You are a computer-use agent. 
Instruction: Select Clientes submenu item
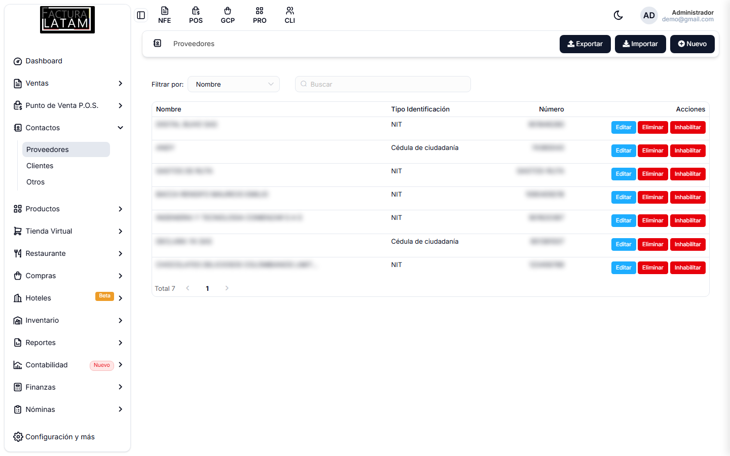40,166
